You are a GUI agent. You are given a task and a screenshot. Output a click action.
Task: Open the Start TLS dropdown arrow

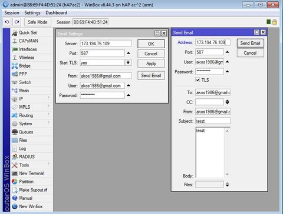[128, 62]
